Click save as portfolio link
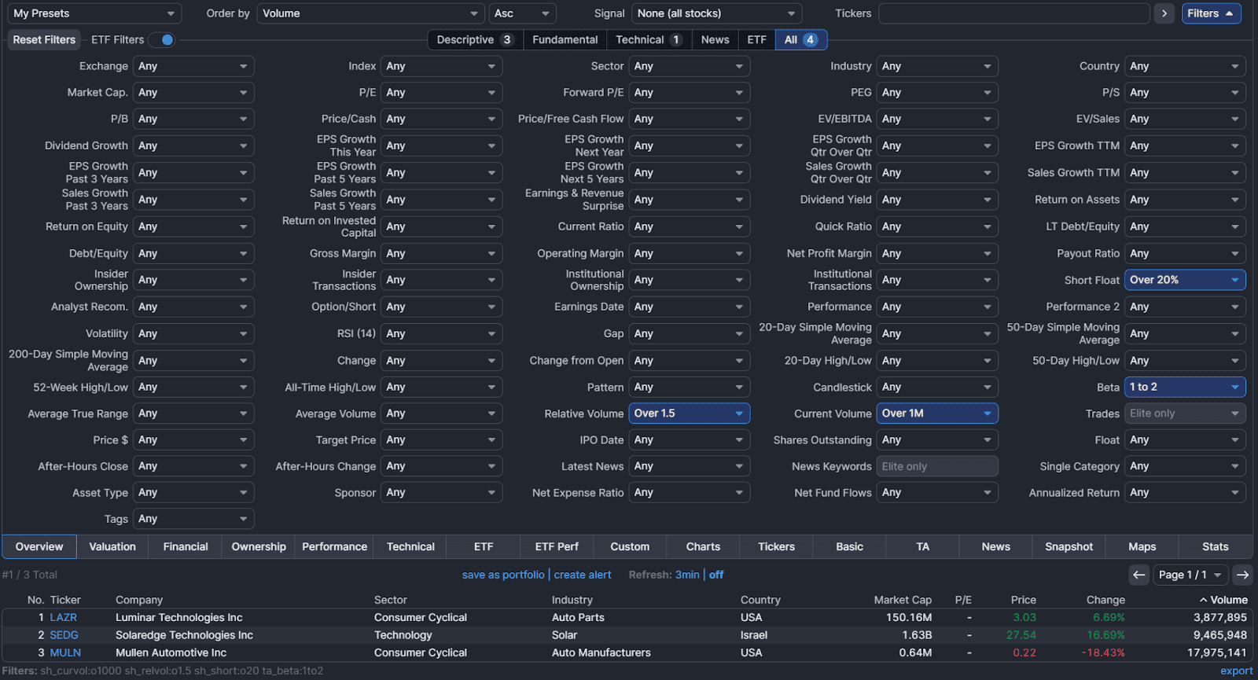 pos(503,575)
